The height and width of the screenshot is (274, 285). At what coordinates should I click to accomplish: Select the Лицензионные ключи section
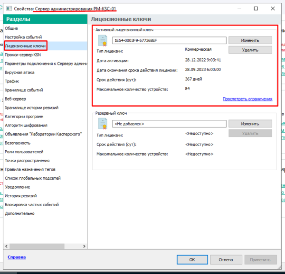point(25,46)
